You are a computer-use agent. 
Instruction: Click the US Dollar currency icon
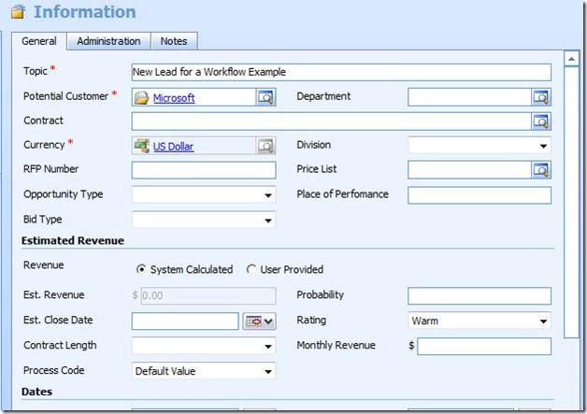coord(142,146)
